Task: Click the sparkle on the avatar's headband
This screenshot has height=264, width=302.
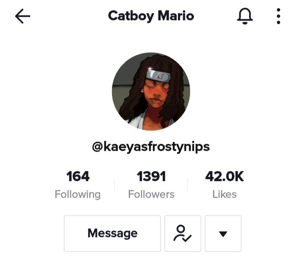Action: pyautogui.click(x=150, y=69)
